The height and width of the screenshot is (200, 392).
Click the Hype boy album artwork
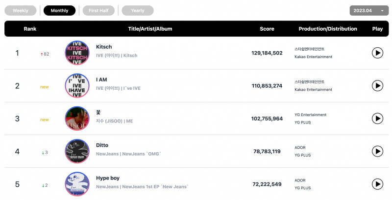pos(77,184)
